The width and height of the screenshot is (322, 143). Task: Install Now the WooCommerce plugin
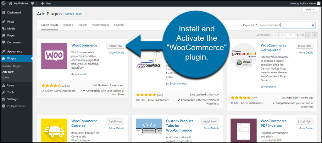[x=115, y=46]
